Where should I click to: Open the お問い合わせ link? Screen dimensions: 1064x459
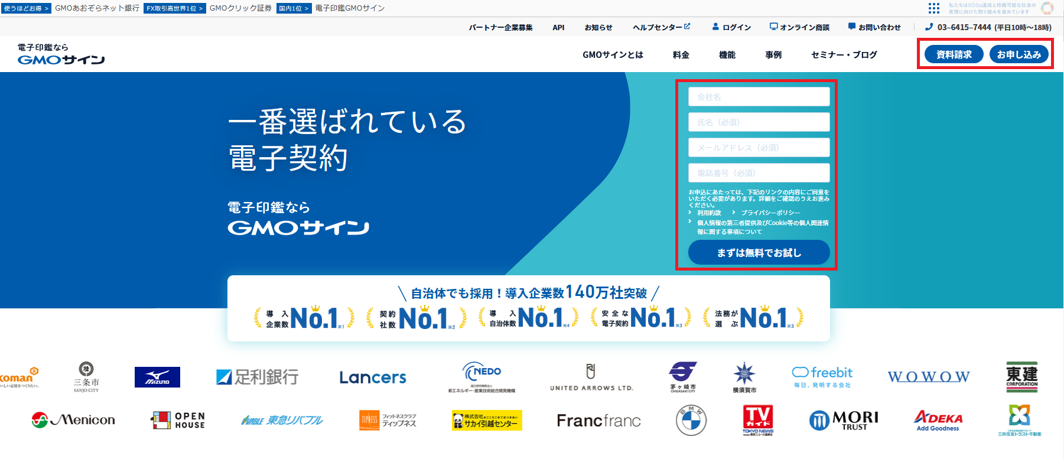880,27
